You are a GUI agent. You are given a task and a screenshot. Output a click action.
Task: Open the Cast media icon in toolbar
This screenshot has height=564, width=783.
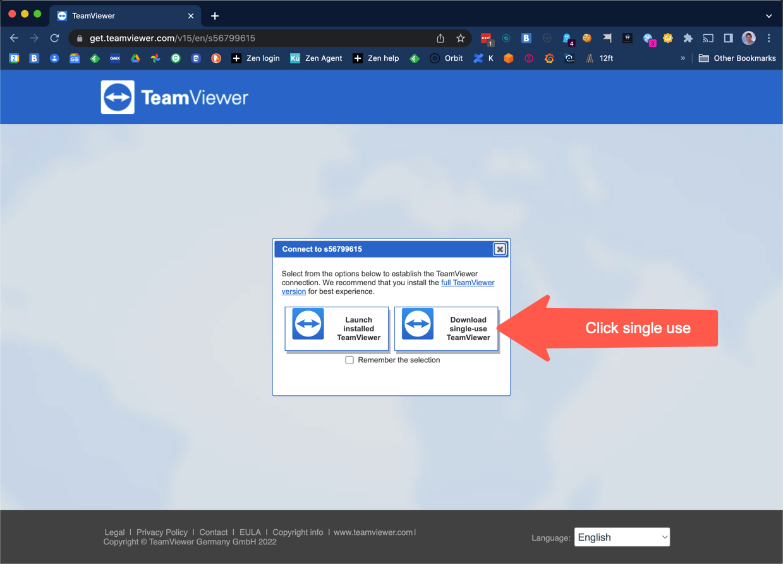[708, 38]
